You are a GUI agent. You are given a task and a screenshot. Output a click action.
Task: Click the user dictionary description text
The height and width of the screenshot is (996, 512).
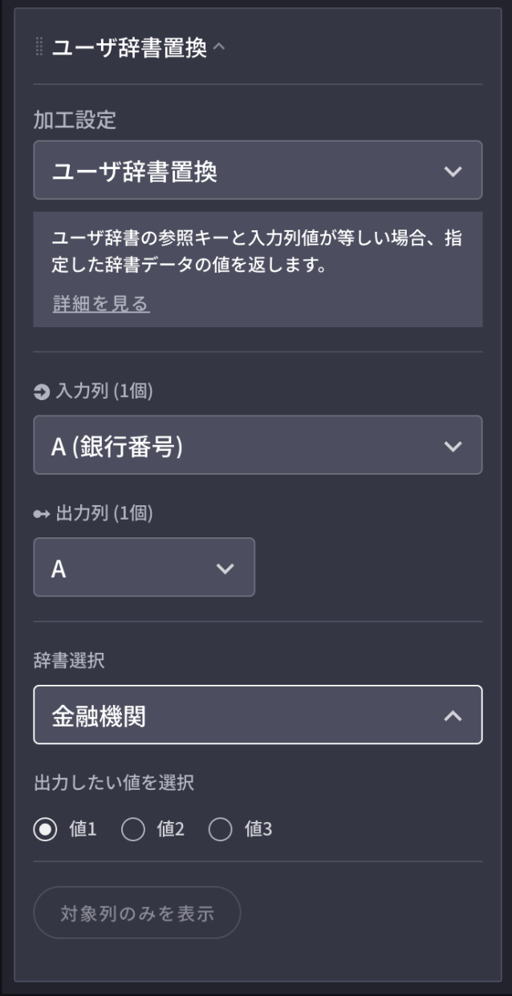pos(257,252)
